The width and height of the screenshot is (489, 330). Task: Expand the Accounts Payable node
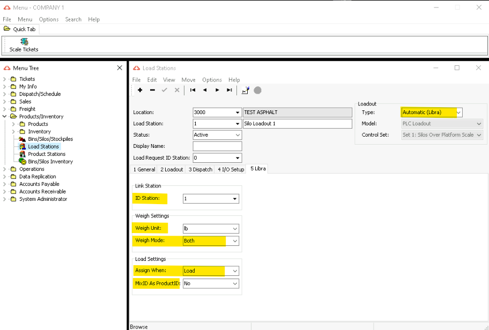point(4,184)
